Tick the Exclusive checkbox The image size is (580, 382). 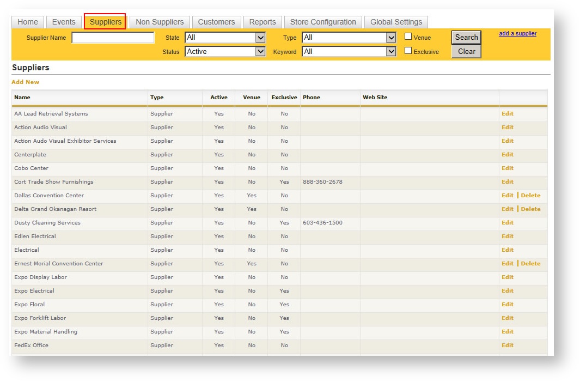(x=408, y=51)
